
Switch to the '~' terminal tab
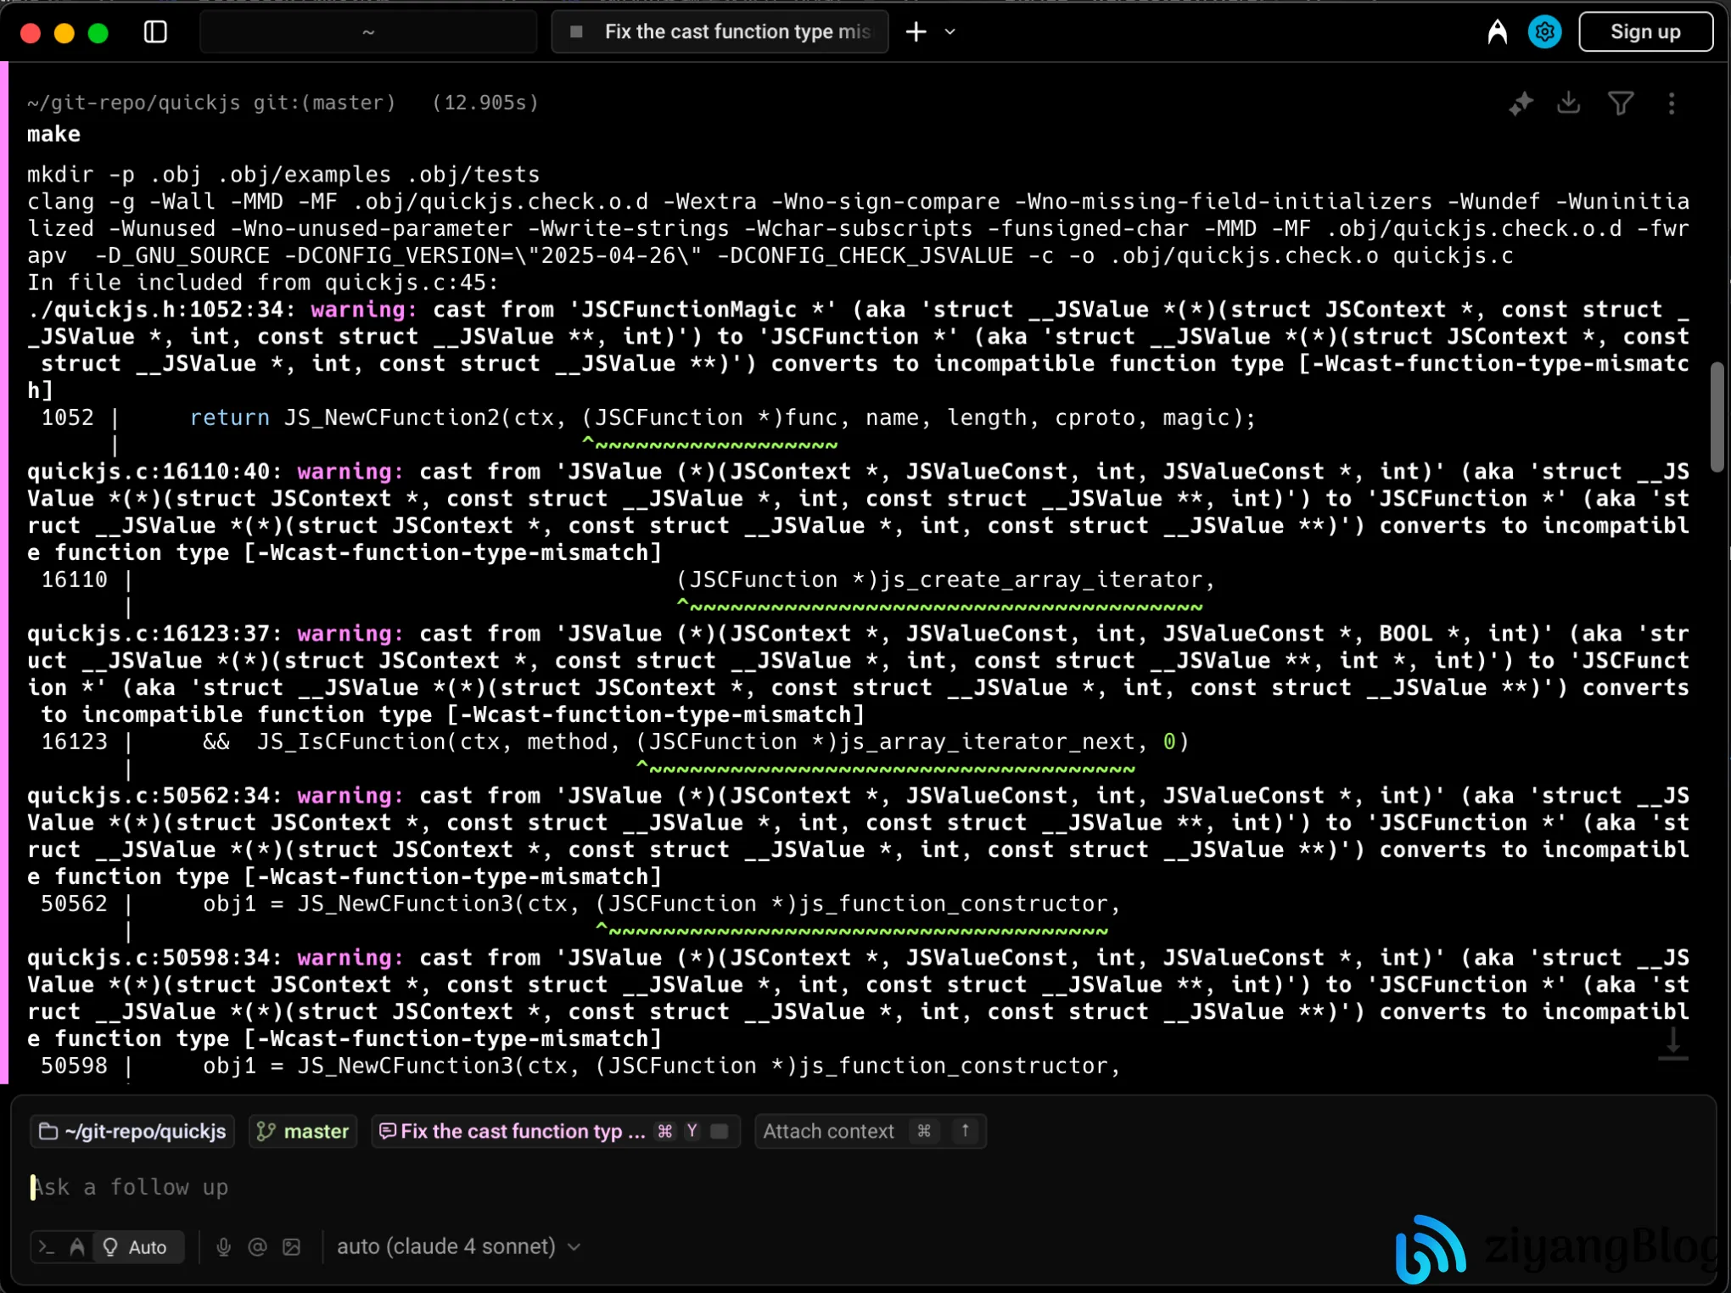pos(367,32)
